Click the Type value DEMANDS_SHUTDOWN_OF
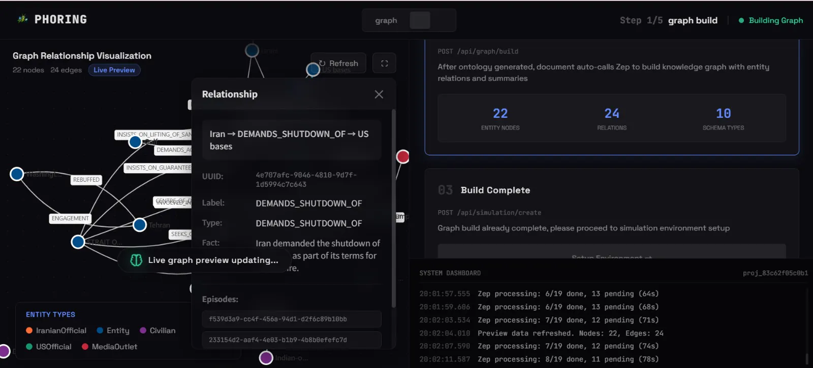Image resolution: width=813 pixels, height=368 pixels. pos(309,223)
